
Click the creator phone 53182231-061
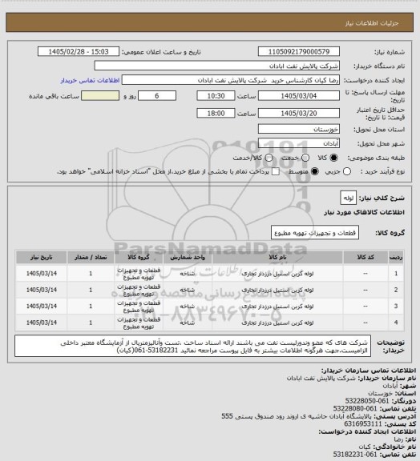coord(355,455)
